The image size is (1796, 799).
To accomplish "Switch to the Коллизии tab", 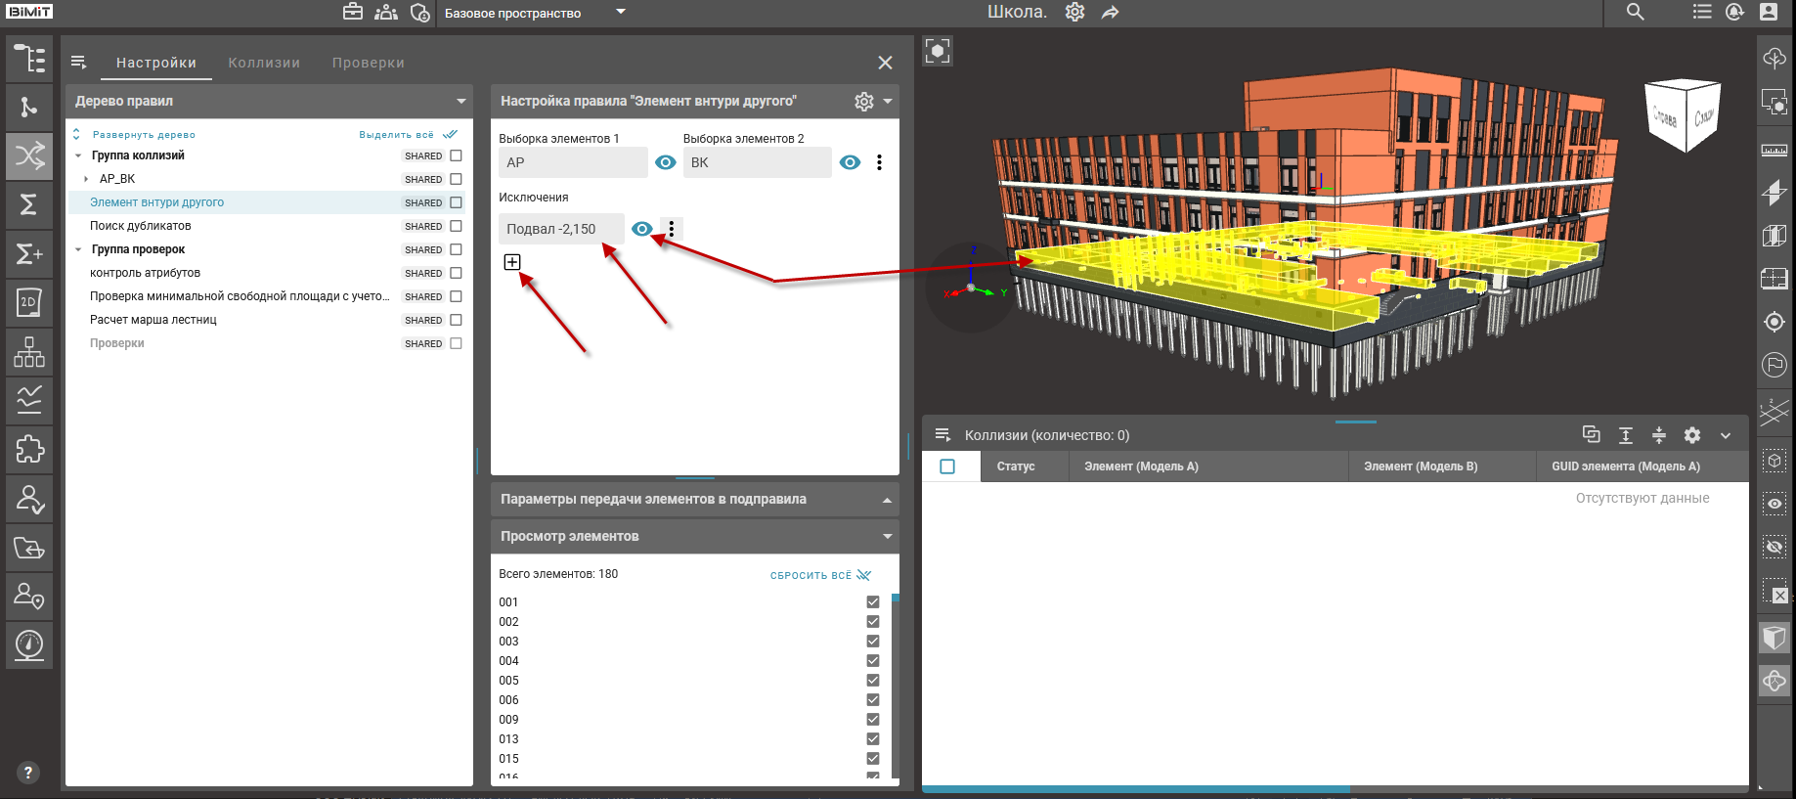I will click(264, 63).
